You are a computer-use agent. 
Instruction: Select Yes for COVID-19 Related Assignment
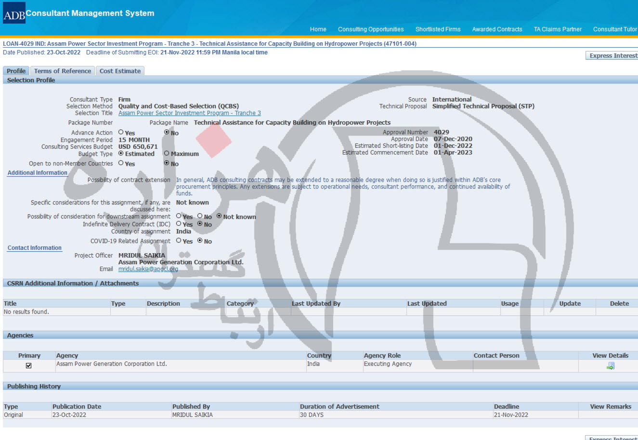(x=179, y=241)
